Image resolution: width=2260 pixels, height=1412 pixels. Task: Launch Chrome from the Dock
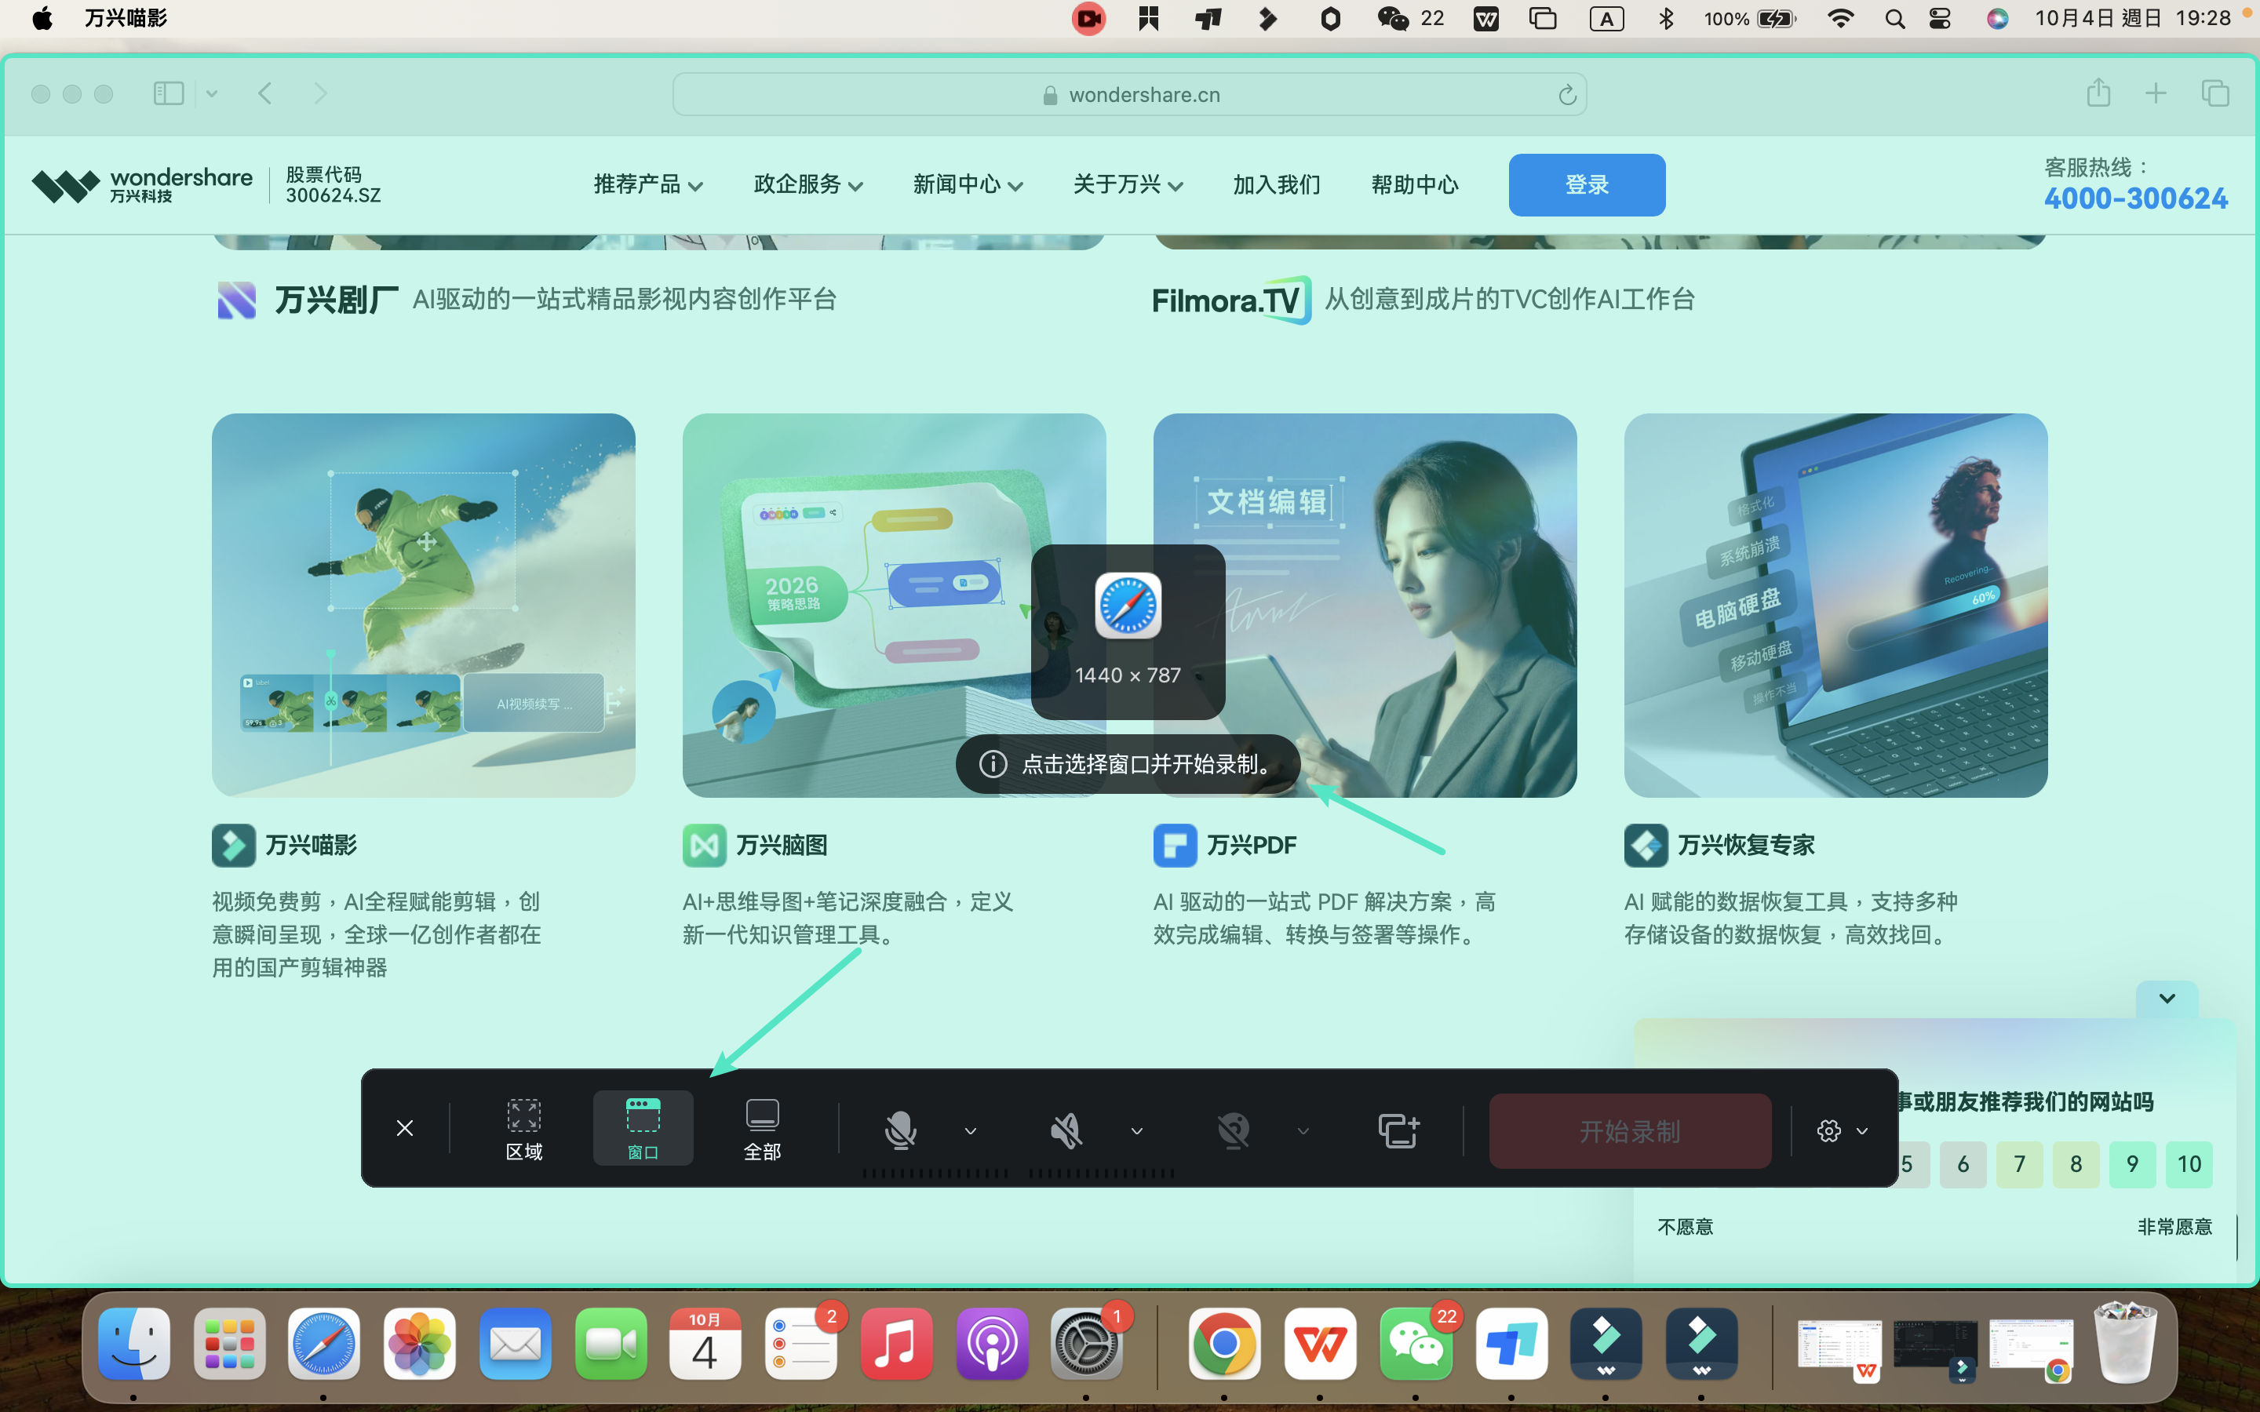pyautogui.click(x=1223, y=1344)
